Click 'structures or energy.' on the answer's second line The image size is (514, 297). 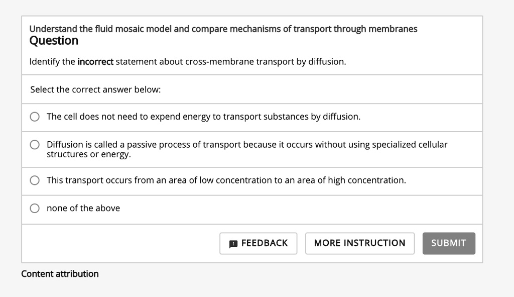(x=88, y=155)
